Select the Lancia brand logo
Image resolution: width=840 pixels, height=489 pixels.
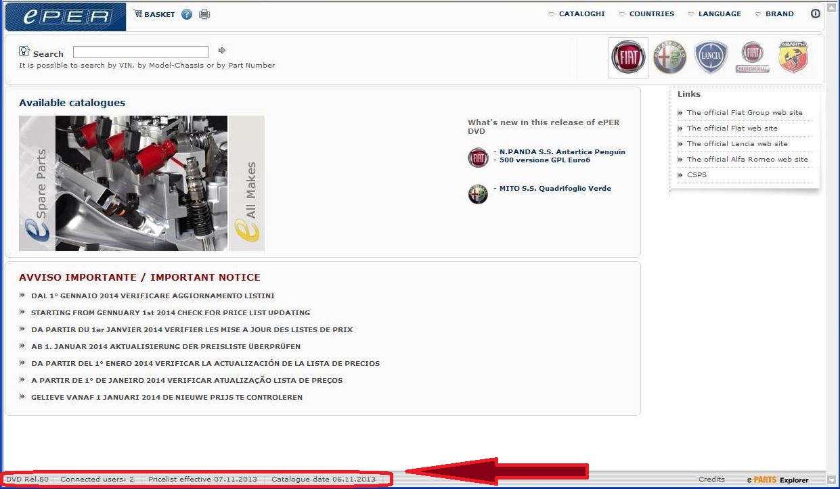point(711,57)
